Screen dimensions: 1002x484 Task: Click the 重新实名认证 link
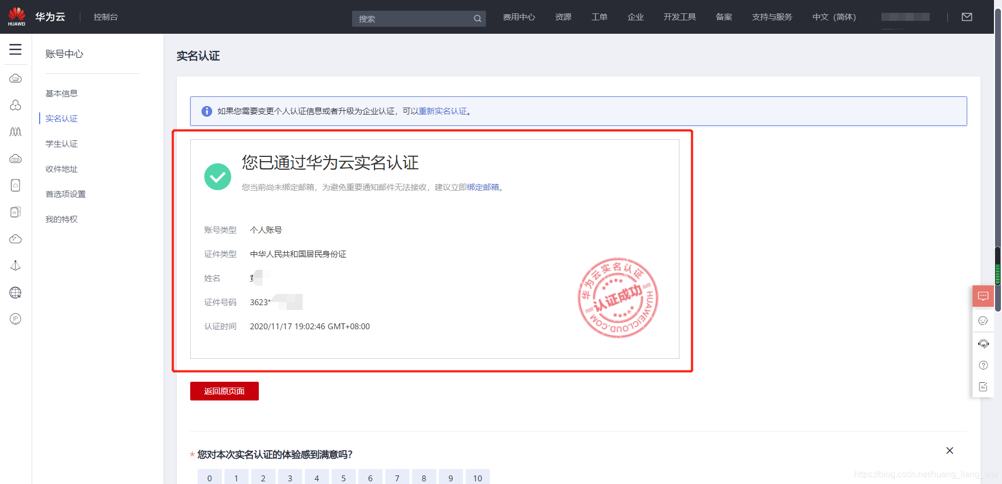click(x=443, y=111)
